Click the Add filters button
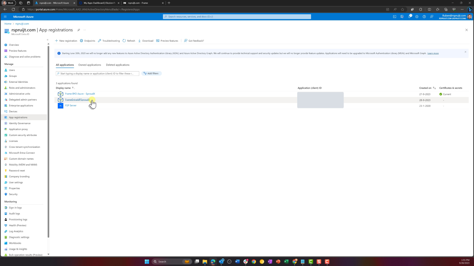 point(151,73)
